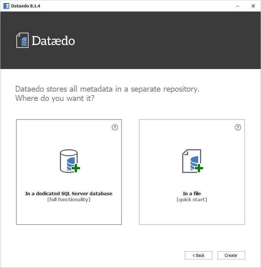This screenshot has height=268, width=261.
Task: Click the [full functionality] caption
Action: 69,200
